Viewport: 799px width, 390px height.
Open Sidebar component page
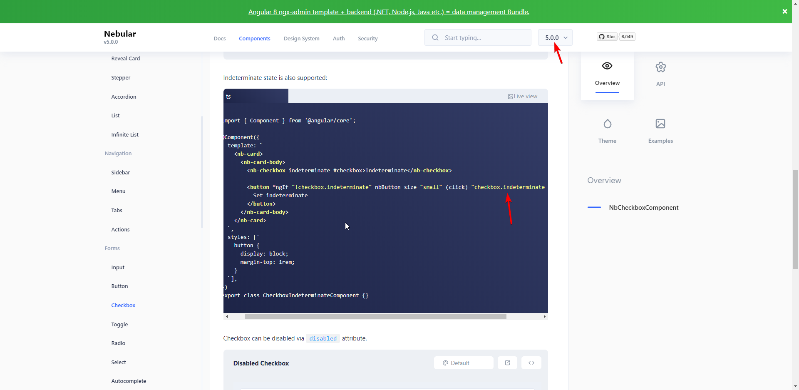(x=120, y=172)
